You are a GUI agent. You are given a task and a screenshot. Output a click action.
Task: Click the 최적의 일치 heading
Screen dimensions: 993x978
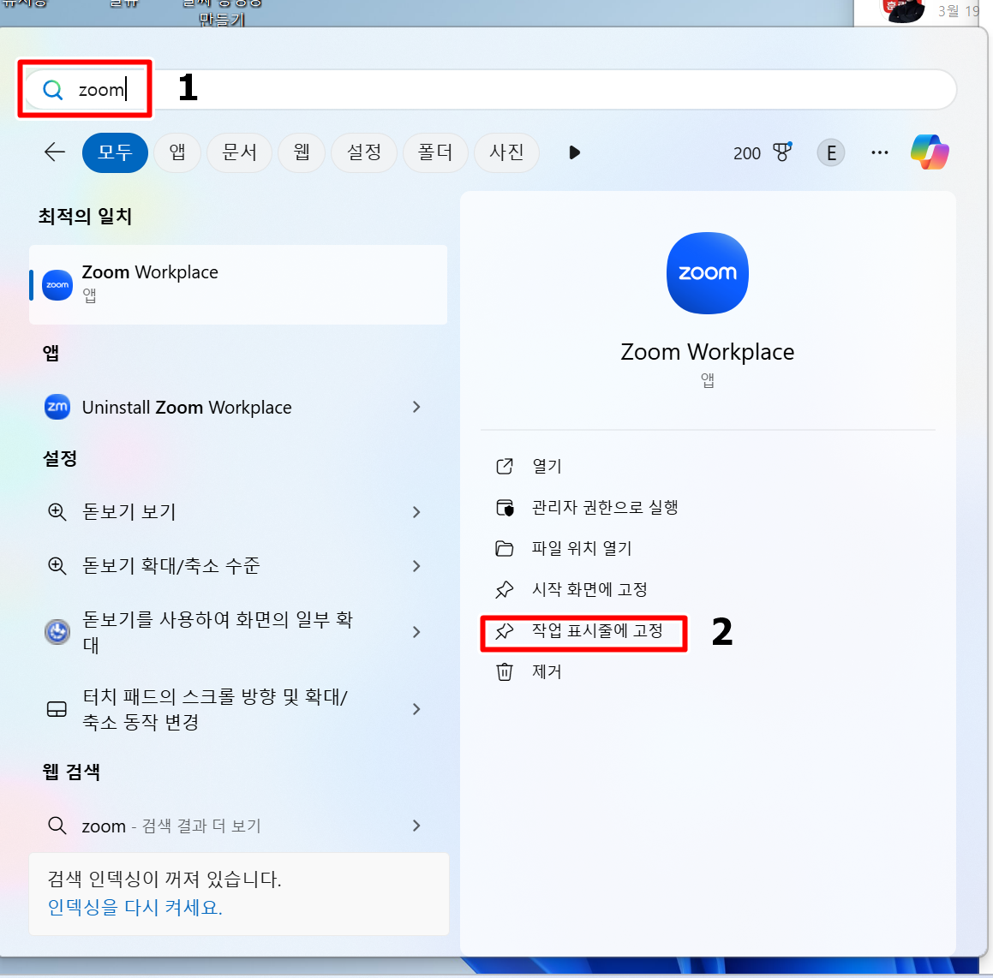[x=85, y=217]
